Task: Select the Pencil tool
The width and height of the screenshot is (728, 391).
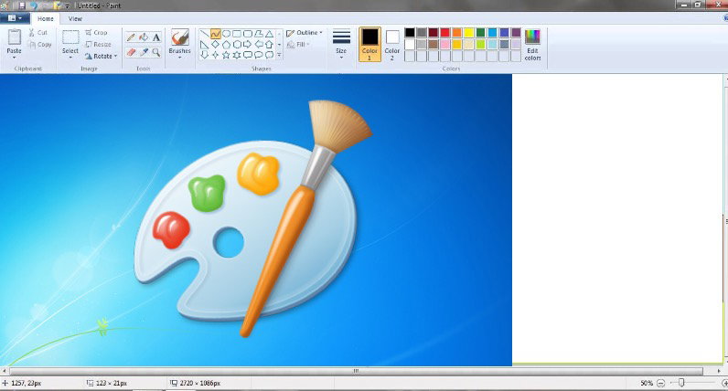Action: coord(132,37)
